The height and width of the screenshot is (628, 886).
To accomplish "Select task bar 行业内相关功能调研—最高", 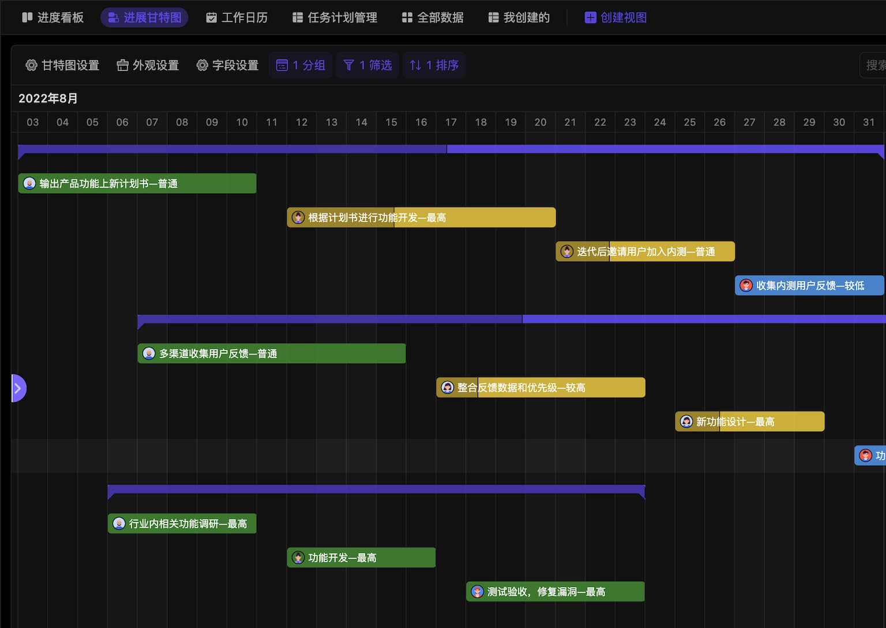I will pyautogui.click(x=182, y=524).
